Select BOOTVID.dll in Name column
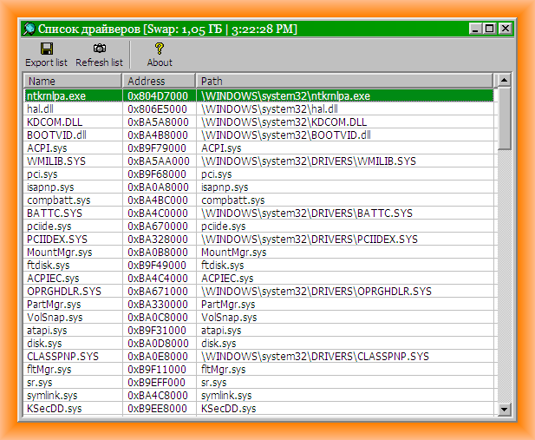The height and width of the screenshot is (440, 535). coord(56,135)
